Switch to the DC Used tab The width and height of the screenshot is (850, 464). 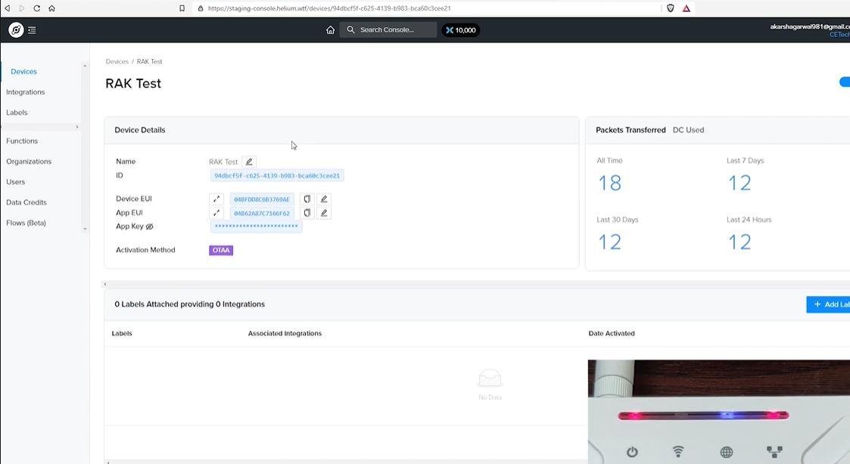688,130
